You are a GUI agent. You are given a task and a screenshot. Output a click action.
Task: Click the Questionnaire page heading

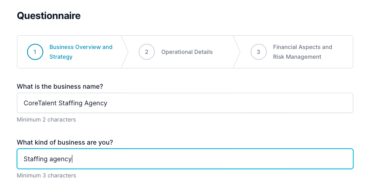click(48, 16)
